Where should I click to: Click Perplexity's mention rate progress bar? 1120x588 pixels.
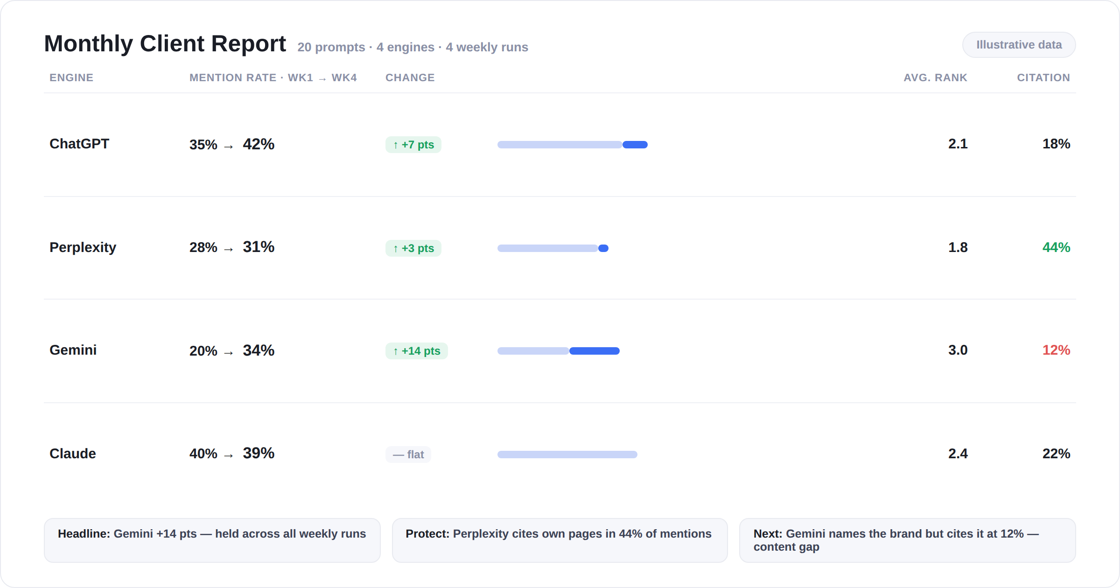(553, 248)
